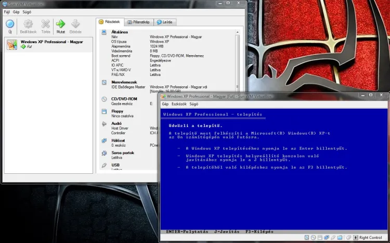
Task: Click the Törlés delete machine icon
Action: point(46,24)
